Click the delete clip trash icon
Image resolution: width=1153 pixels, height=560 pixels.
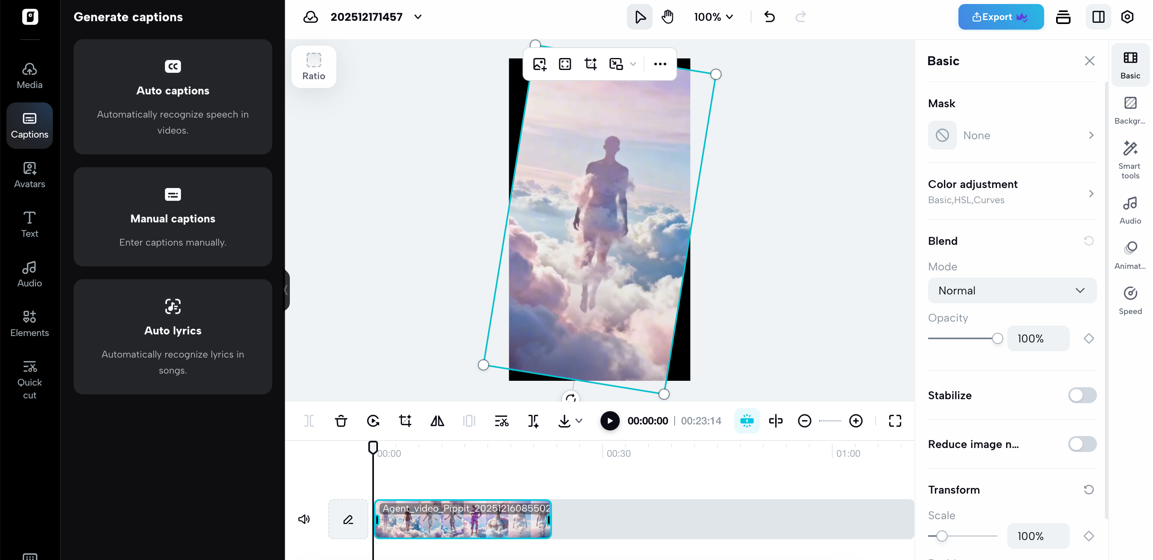point(341,420)
